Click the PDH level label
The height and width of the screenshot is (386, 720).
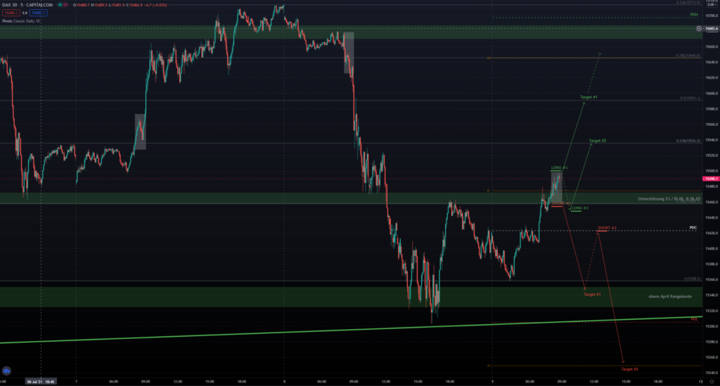point(693,14)
